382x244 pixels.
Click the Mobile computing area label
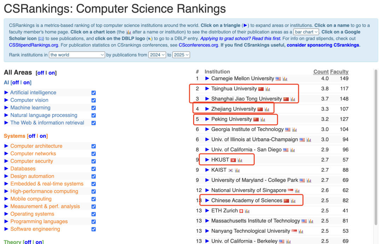coord(31,199)
